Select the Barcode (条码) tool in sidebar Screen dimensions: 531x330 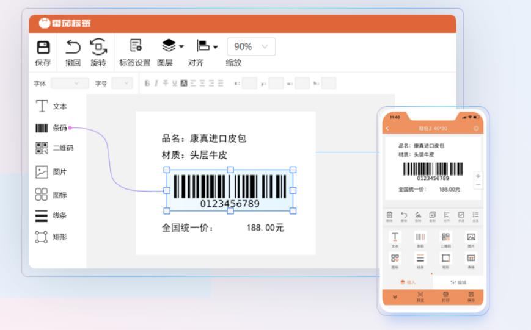(51, 128)
